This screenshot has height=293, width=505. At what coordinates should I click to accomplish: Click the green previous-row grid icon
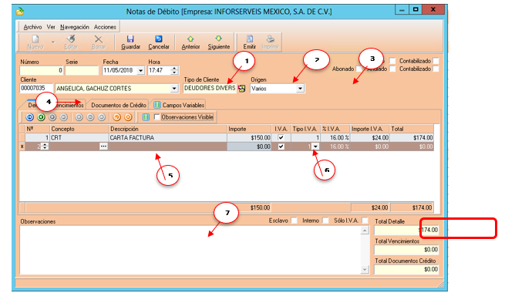tap(41, 117)
